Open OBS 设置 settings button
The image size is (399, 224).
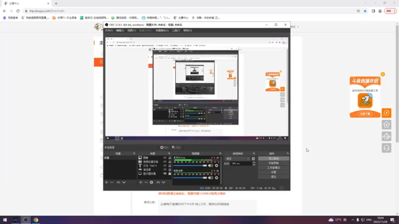tap(273, 172)
